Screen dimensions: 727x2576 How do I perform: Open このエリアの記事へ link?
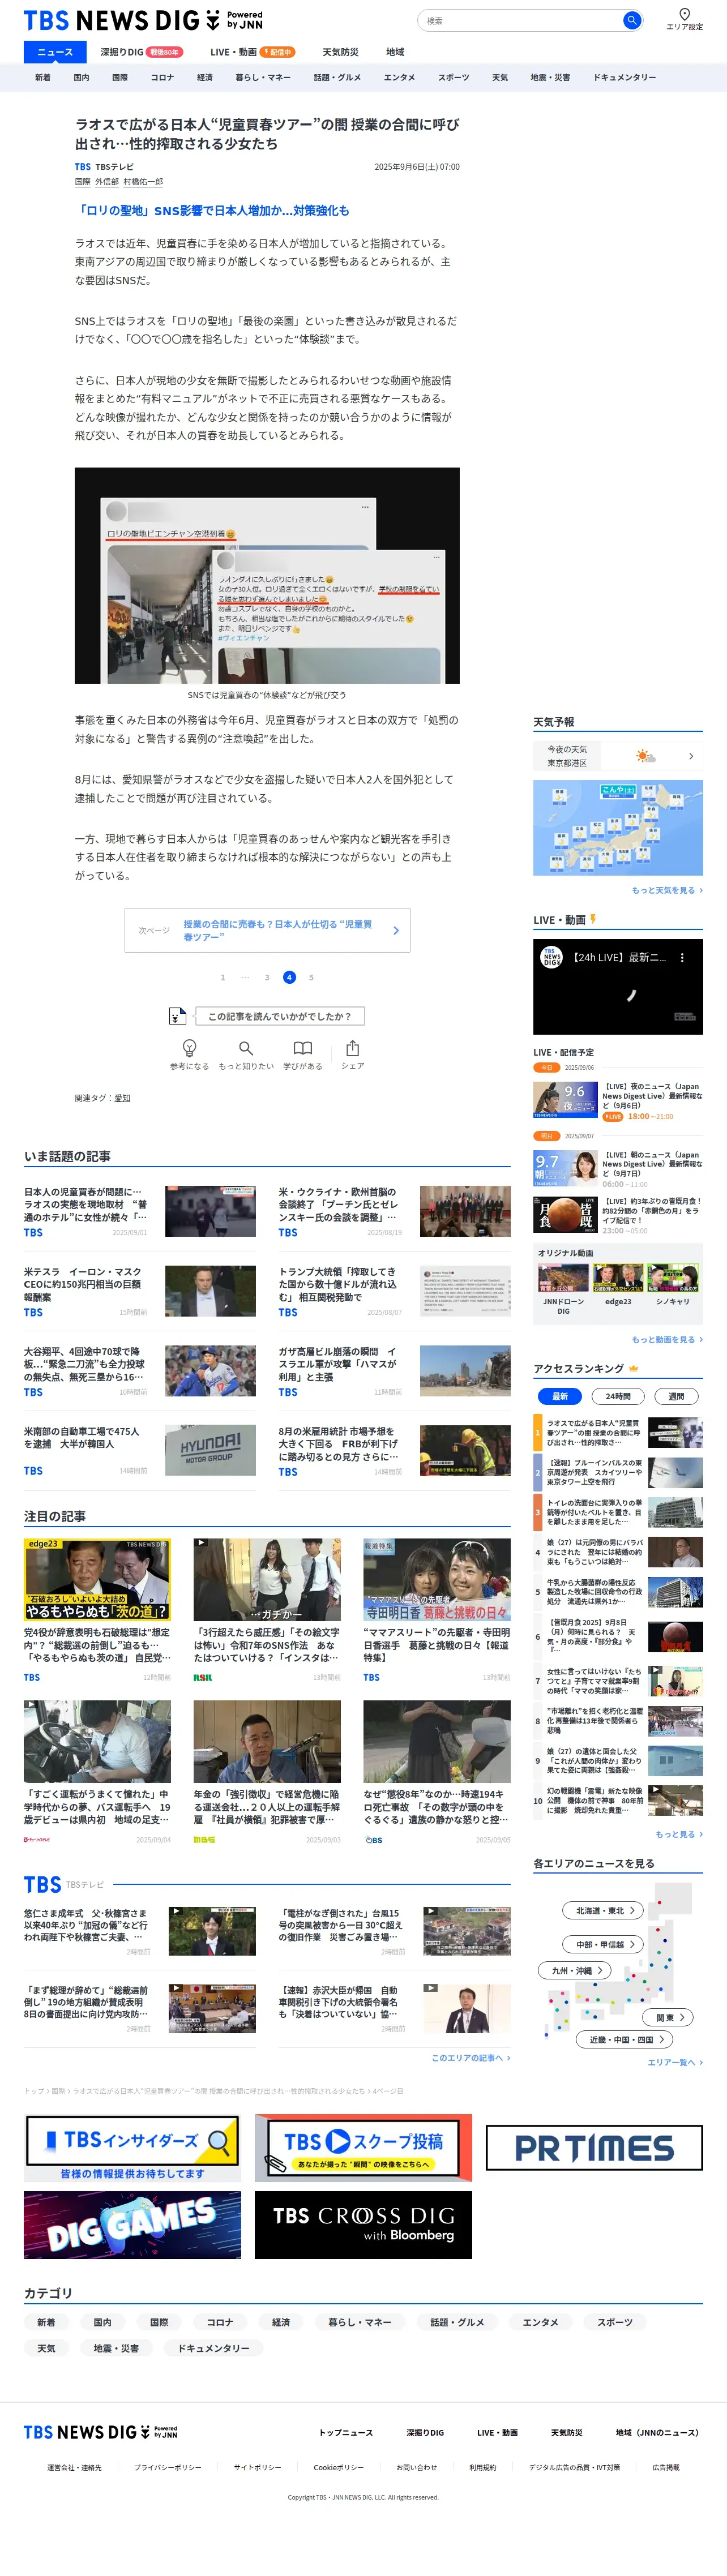tap(471, 2057)
